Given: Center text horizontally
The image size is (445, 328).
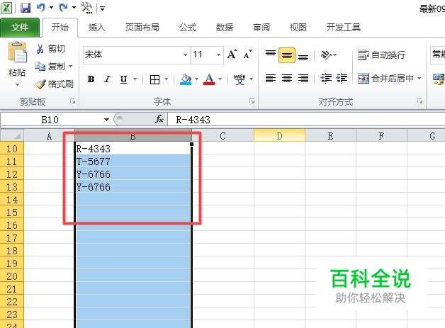Looking at the screenshot, I should [x=287, y=78].
